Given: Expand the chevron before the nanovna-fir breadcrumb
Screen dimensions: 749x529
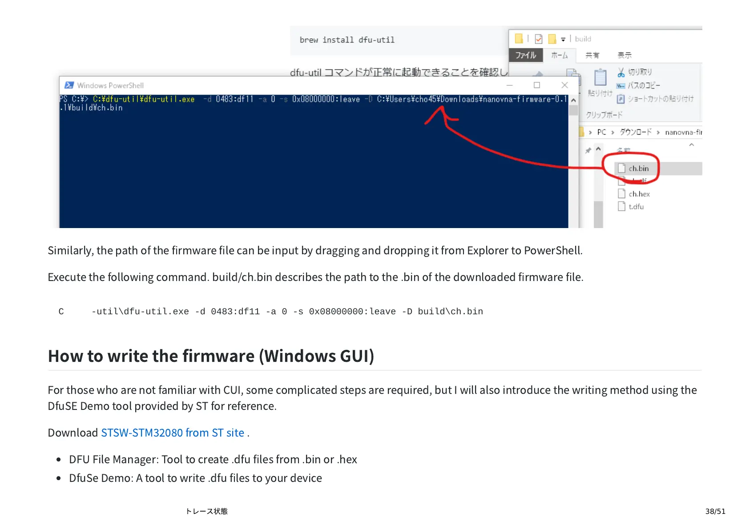Looking at the screenshot, I should tap(658, 132).
